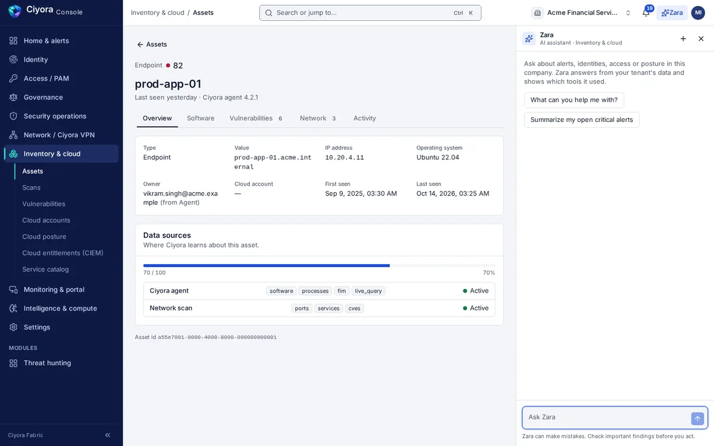Viewport: 714px width, 446px height.
Task: Open Scans in sidebar submenu
Action: point(67,187)
